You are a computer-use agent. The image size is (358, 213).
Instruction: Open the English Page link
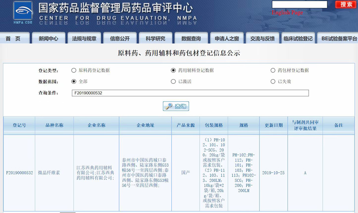click(287, 13)
